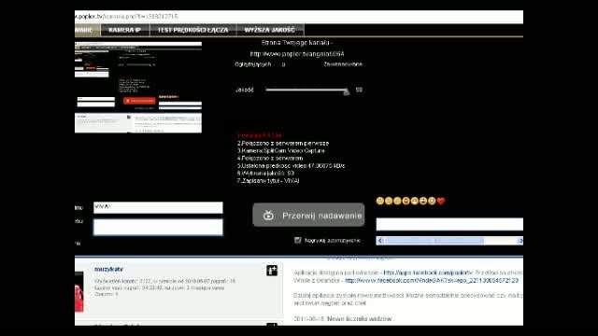Open the WYŻSZA JAKOŚĆ tab
The image size is (598, 336).
(270, 30)
